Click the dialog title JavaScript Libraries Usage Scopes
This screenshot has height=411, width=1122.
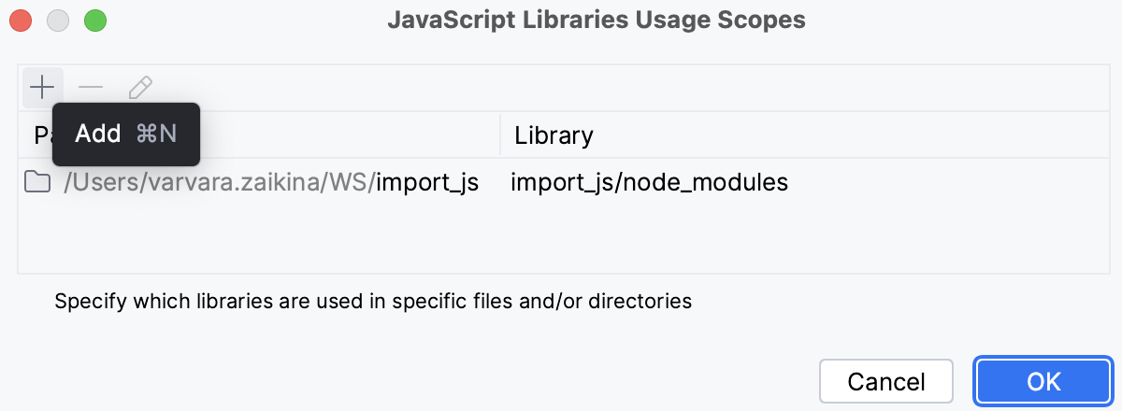(x=597, y=20)
